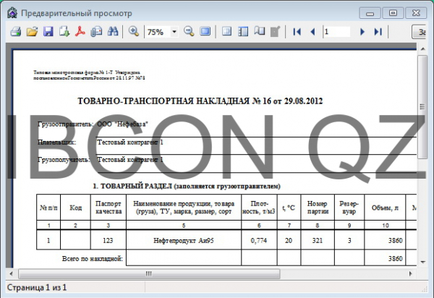434x298 pixels.
Task: Click the Паспорт качества column header
Action: point(109,208)
